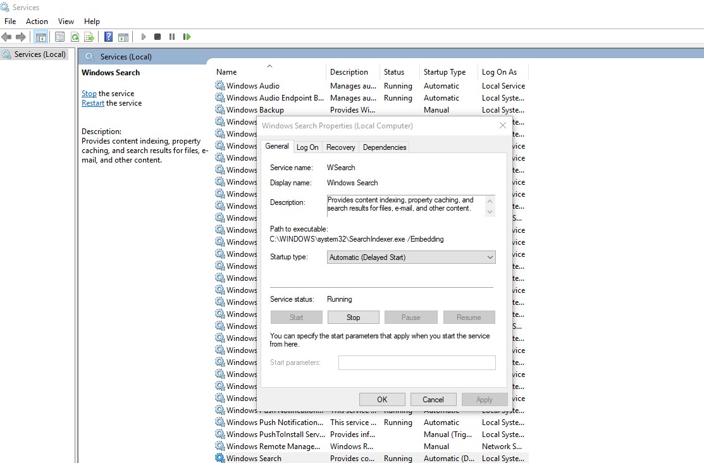Click the Start button in dialog
The width and height of the screenshot is (704, 463).
coord(296,317)
